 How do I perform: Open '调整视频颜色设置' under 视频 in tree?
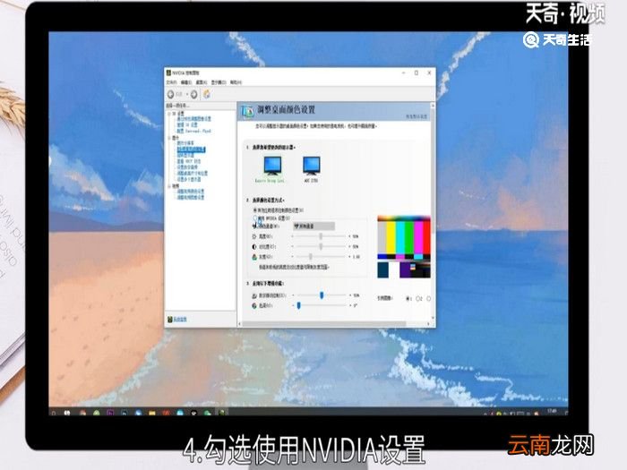(190, 192)
